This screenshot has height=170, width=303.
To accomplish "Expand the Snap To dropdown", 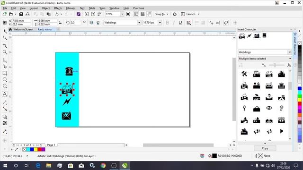I will coord(167,14).
